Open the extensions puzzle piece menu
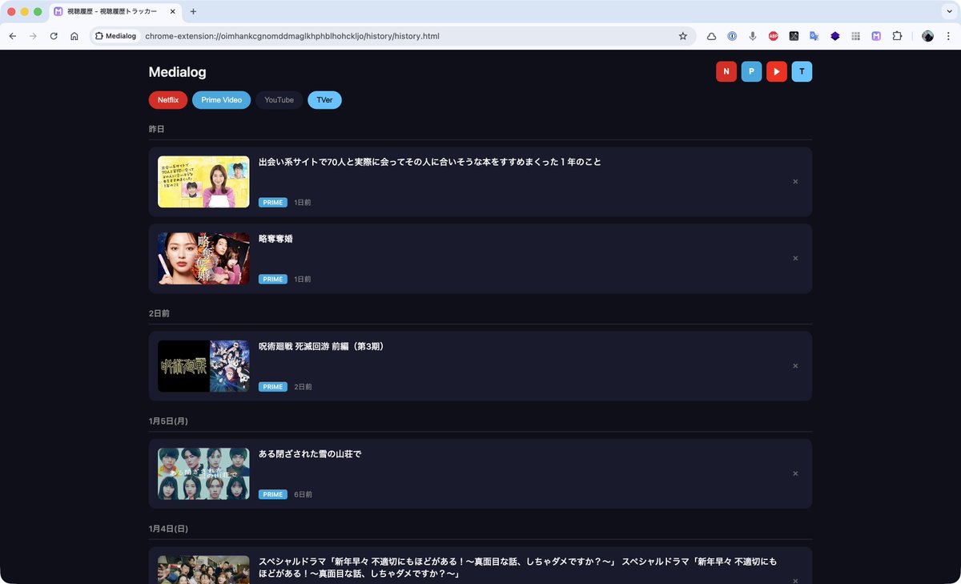This screenshot has width=961, height=584. (x=896, y=37)
